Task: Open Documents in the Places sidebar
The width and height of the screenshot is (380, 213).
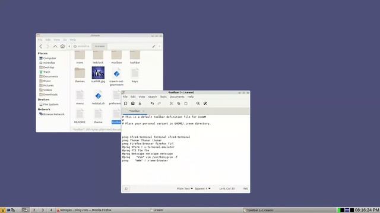Action: pos(50,76)
